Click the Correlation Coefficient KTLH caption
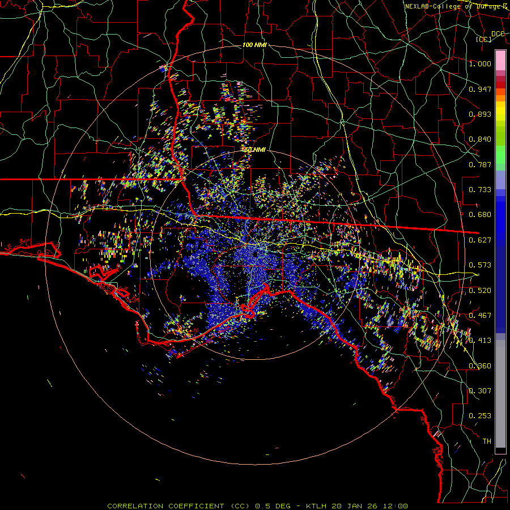 click(258, 506)
